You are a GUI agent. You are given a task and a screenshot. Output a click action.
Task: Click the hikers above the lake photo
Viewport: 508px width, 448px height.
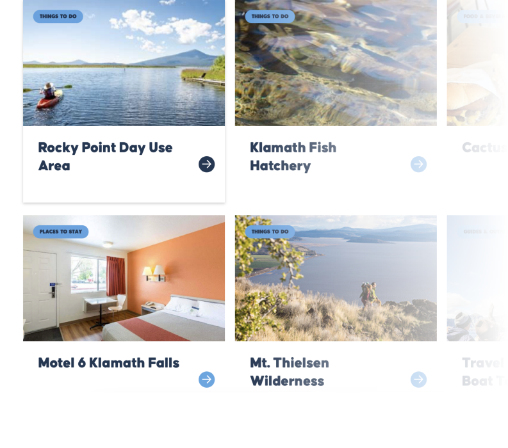coord(336,278)
